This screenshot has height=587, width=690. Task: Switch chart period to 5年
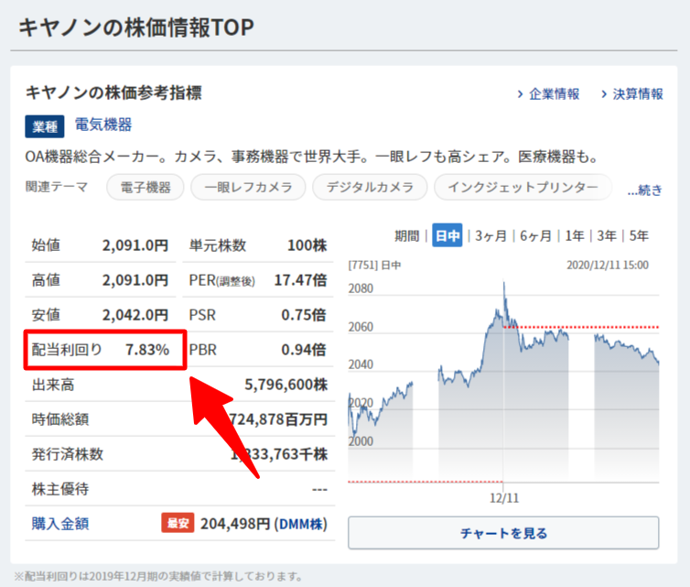click(639, 236)
